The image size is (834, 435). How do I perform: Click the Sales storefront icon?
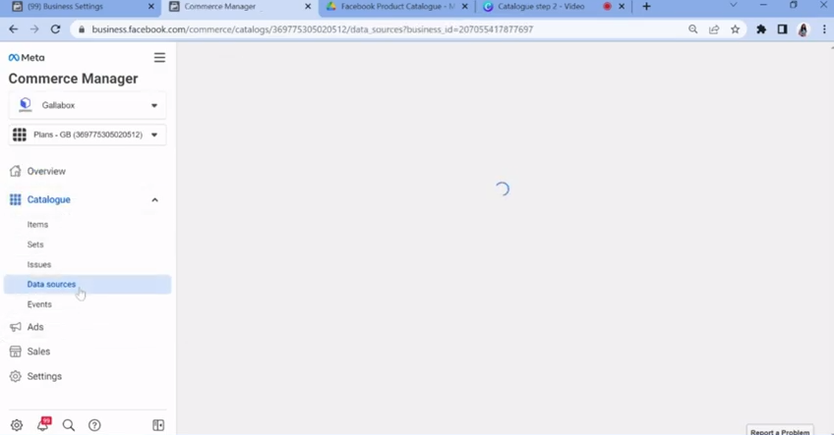point(16,352)
